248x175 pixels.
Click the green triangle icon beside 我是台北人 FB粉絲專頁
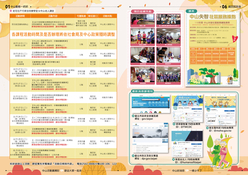point(173,159)
